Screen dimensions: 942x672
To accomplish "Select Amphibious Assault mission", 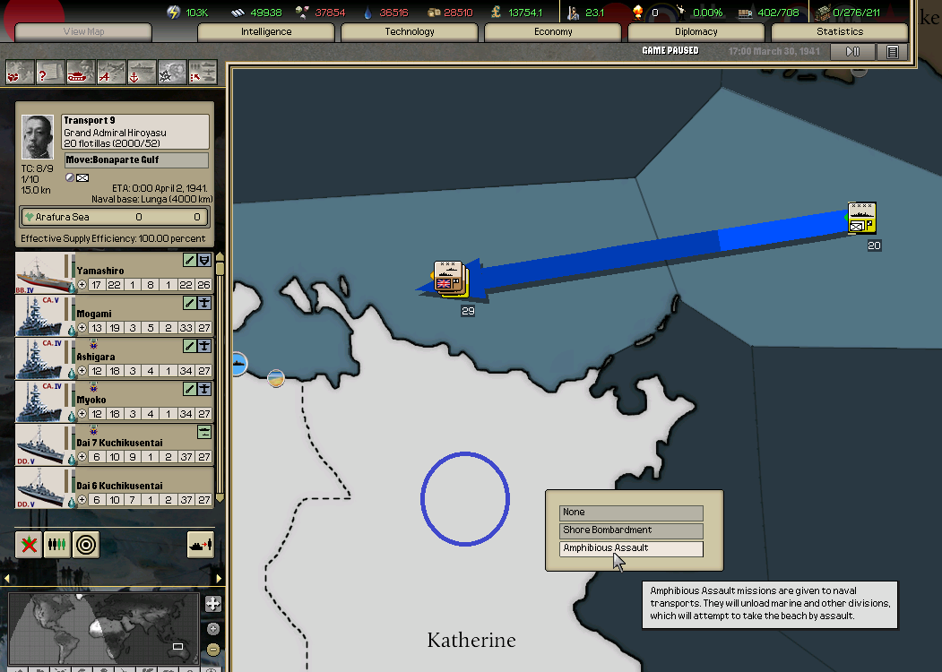I will 631,548.
